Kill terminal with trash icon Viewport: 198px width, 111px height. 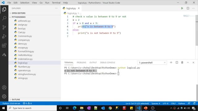tap(182, 62)
